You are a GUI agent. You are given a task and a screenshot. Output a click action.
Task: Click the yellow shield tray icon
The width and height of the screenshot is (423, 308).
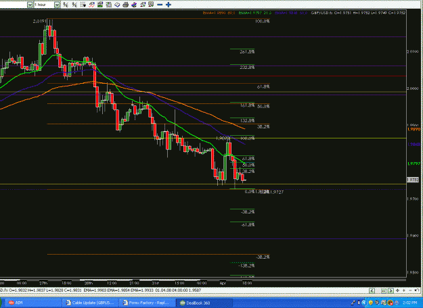coord(371,303)
